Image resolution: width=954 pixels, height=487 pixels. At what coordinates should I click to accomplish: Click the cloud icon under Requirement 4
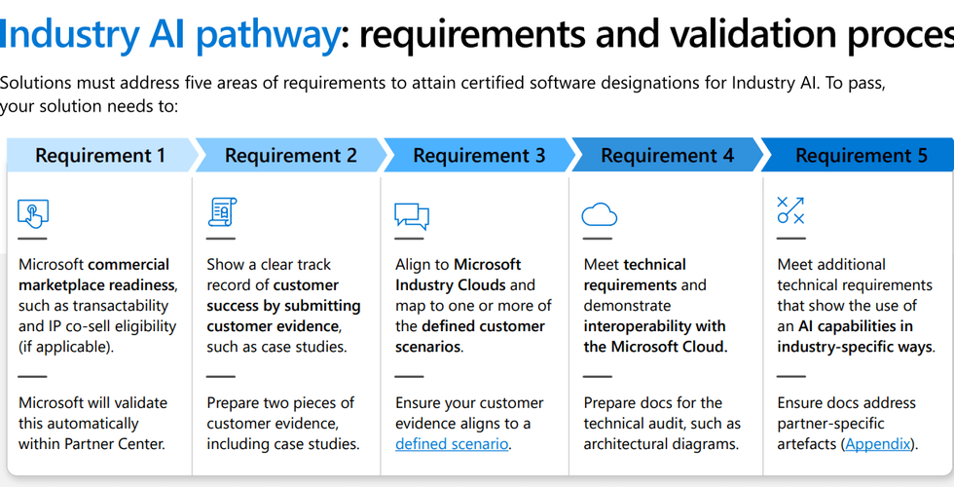(x=600, y=214)
